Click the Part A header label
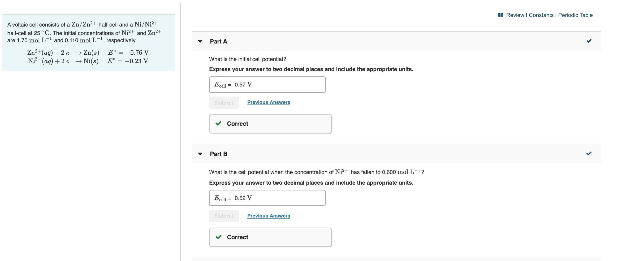This screenshot has width=622, height=261. click(218, 41)
